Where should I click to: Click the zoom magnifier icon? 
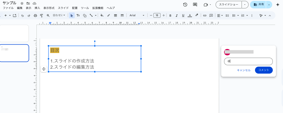point(48,15)
